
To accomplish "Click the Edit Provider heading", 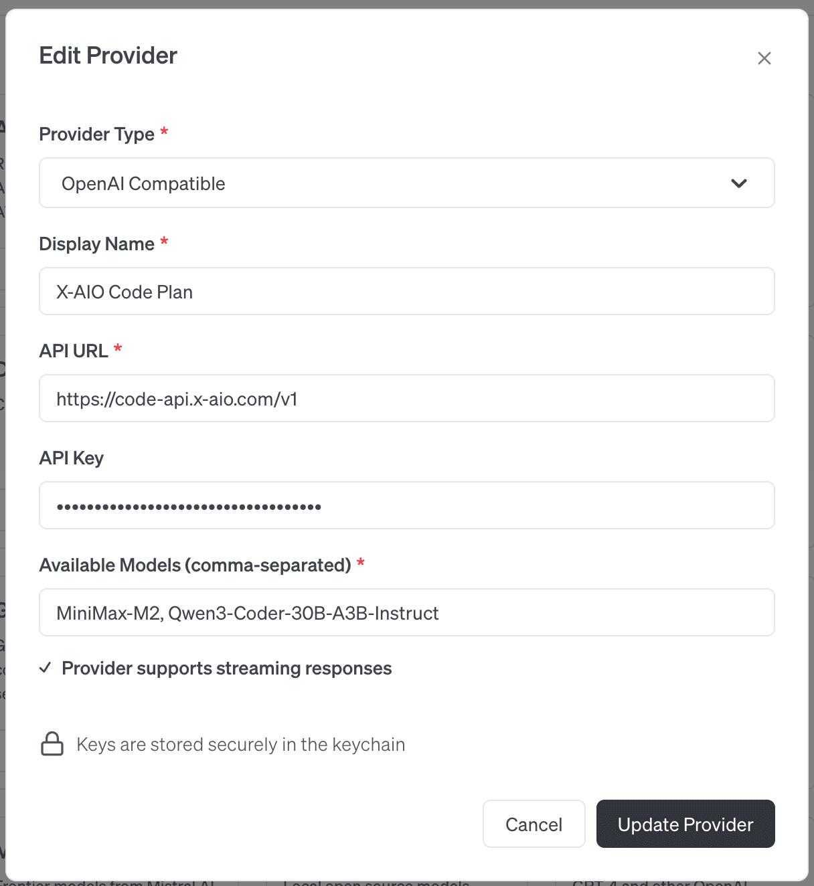I will pos(108,56).
